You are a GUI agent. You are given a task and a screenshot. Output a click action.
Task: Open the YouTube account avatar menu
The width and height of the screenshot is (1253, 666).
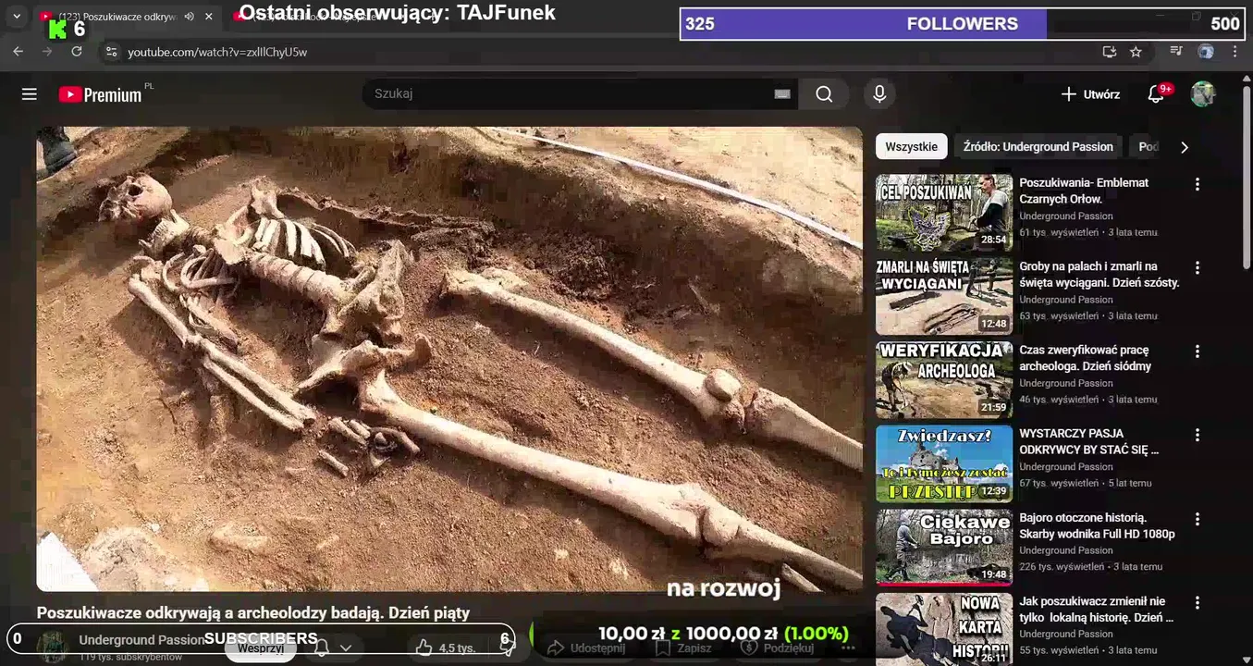[1202, 94]
